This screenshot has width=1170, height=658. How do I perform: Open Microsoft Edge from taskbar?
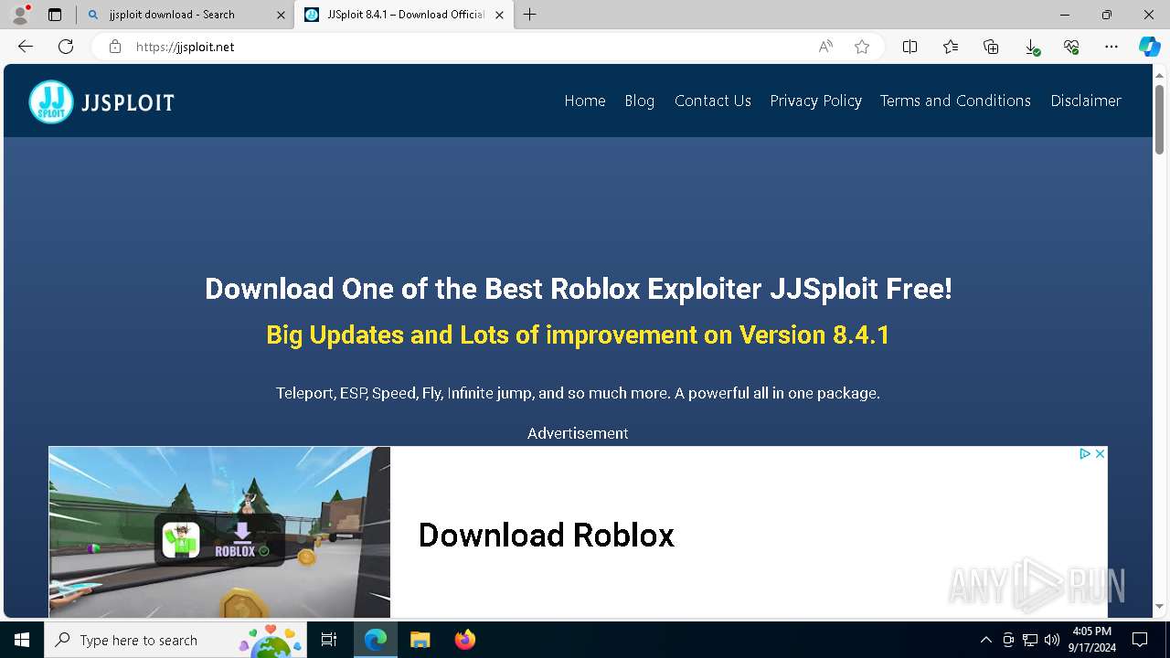coord(376,640)
